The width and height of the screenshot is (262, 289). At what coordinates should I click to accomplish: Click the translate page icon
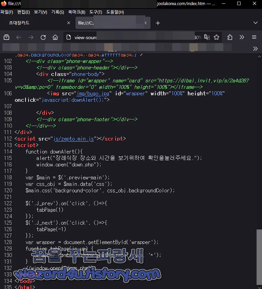click(x=207, y=37)
